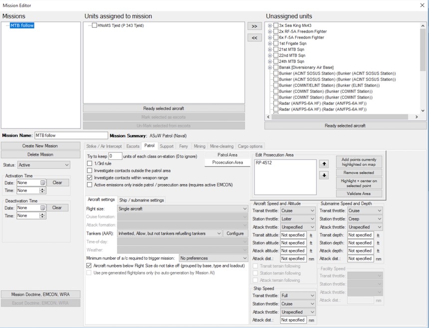Viewport: 429px width, 328px height.
Task: Toggle Aircraft numbers below Flight Size checkbox
Action: 89,265
